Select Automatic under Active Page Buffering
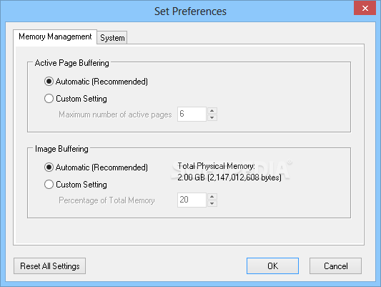This screenshot has width=381, height=287. pos(49,82)
